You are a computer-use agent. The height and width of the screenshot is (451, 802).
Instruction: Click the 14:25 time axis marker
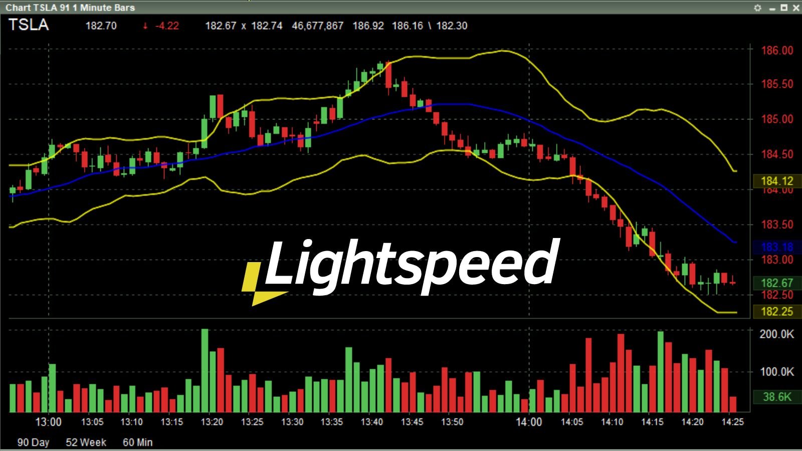click(732, 422)
